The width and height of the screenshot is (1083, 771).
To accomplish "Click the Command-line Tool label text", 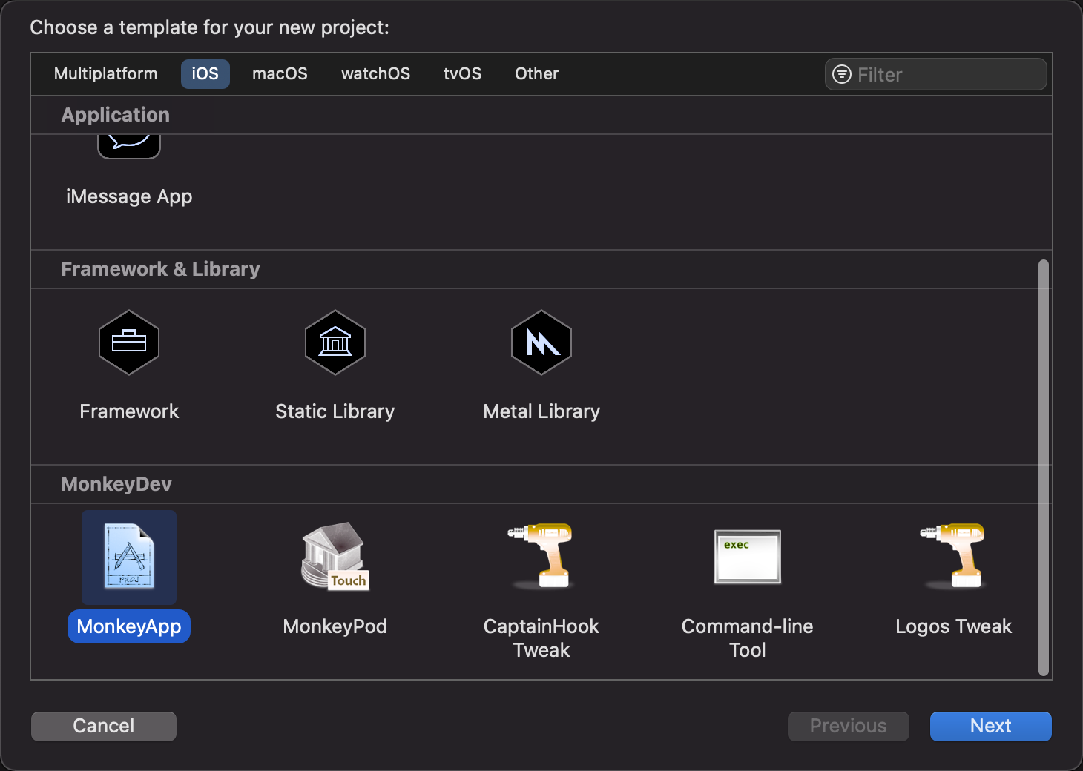I will pyautogui.click(x=748, y=638).
